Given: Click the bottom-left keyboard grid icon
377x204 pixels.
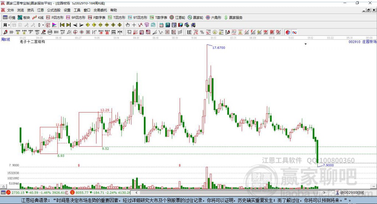Looking at the screenshot, I should 3,193.
